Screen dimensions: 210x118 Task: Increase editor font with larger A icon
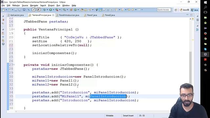(39, 10)
